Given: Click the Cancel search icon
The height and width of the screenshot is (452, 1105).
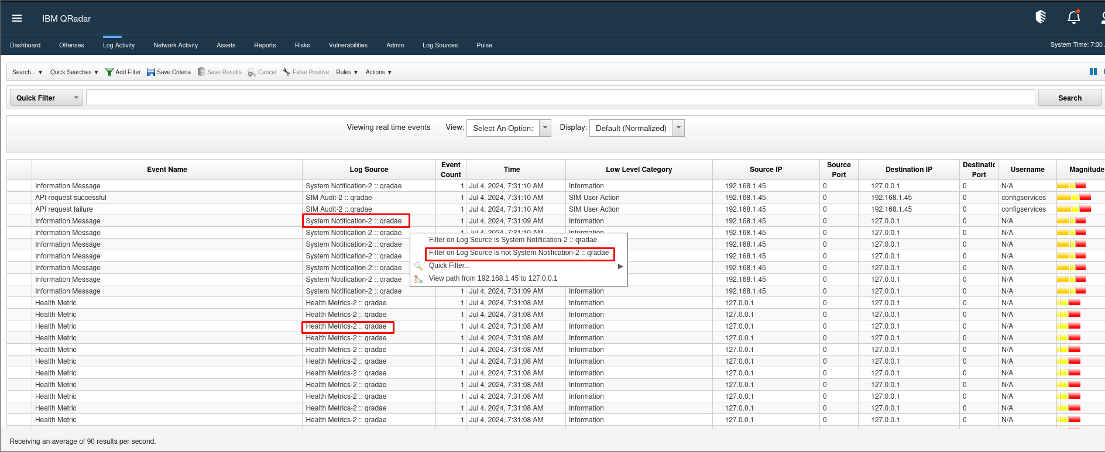Looking at the screenshot, I should tap(252, 72).
